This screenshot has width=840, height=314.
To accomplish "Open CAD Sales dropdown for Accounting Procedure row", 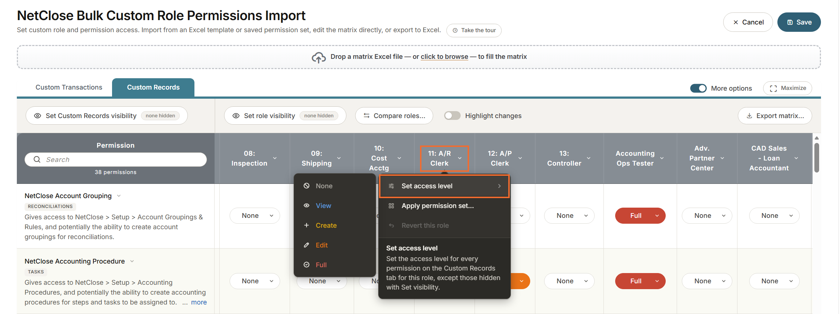I will (774, 281).
